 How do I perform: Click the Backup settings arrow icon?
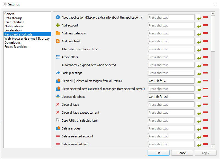pos(58,73)
